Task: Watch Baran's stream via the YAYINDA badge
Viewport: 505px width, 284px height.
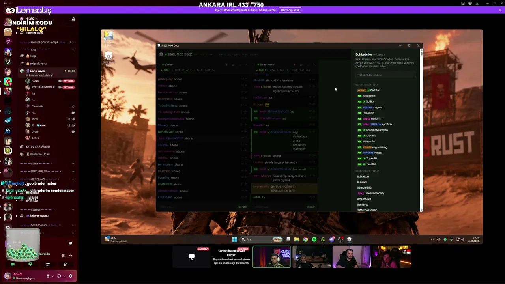Action: pos(69,81)
